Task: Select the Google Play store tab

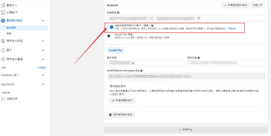Action: click(115, 50)
